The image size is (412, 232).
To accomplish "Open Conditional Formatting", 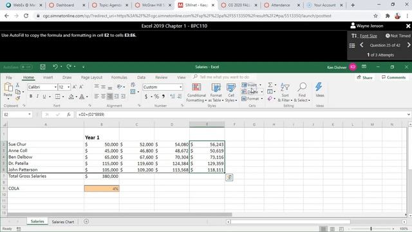I will (x=196, y=92).
